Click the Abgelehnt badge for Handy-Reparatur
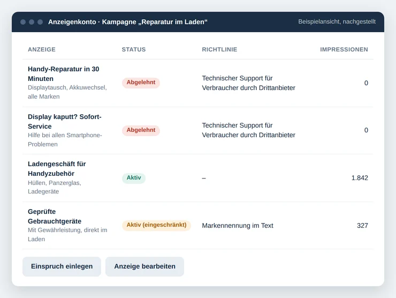Viewport: 396px width, 298px height. tap(141, 83)
